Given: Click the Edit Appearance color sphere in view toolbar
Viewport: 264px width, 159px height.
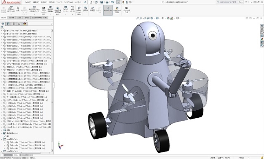Looking at the screenshot, I should pyautogui.click(x=168, y=18).
